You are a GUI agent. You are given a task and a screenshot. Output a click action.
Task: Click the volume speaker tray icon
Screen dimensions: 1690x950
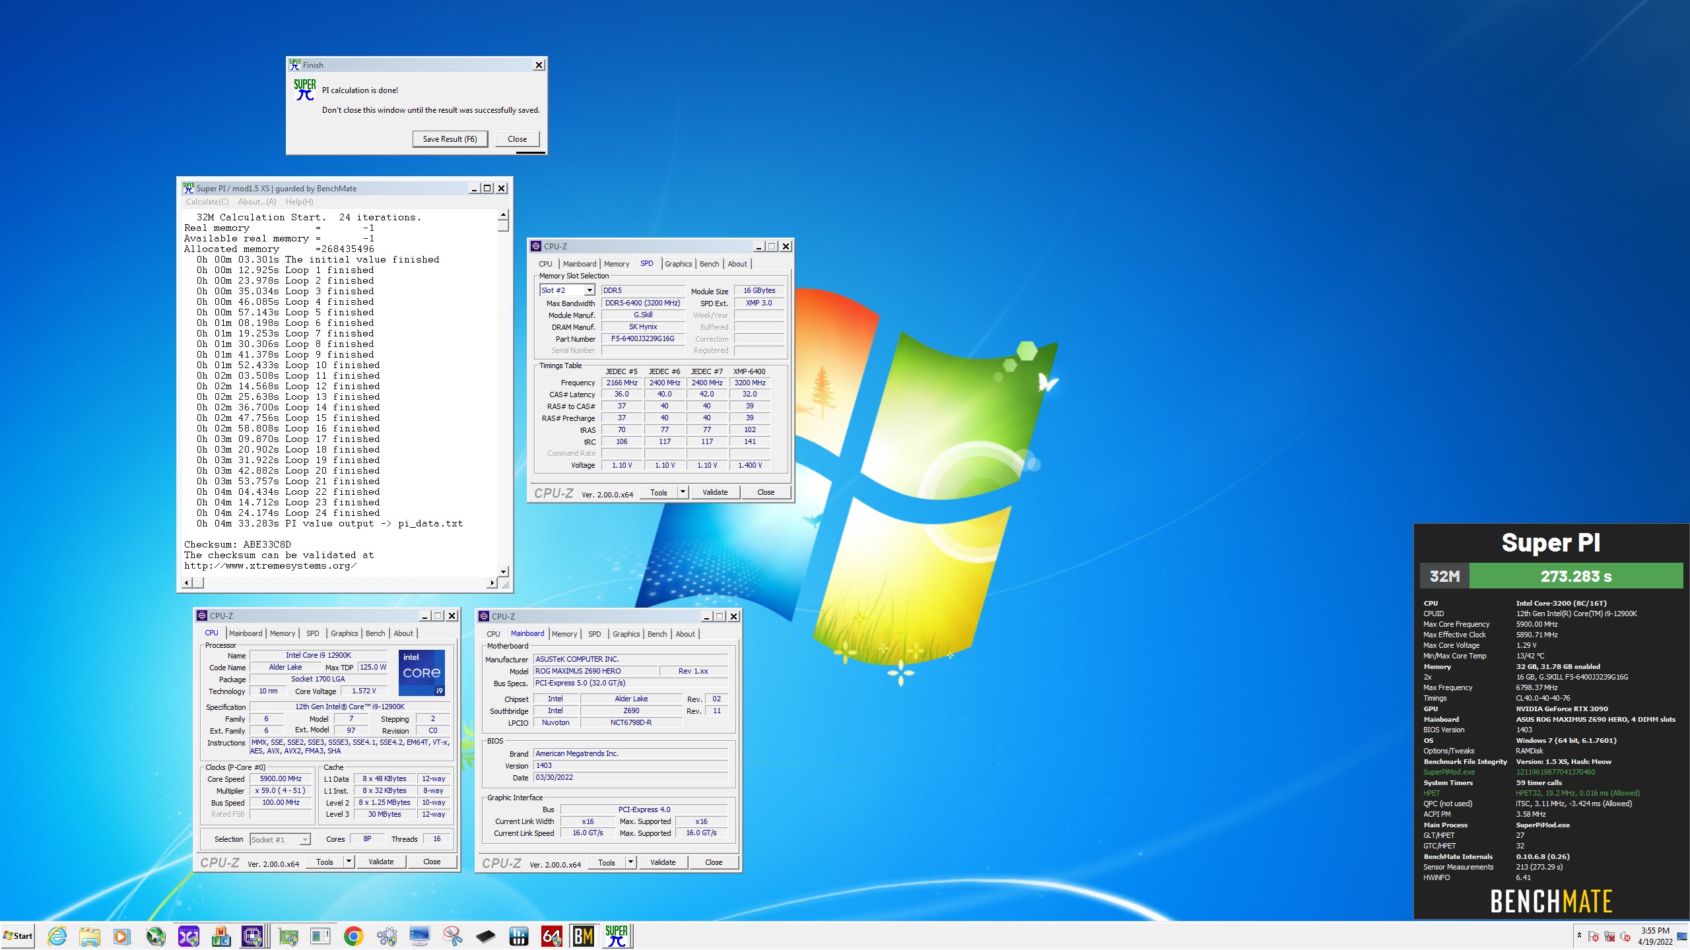tap(1625, 936)
